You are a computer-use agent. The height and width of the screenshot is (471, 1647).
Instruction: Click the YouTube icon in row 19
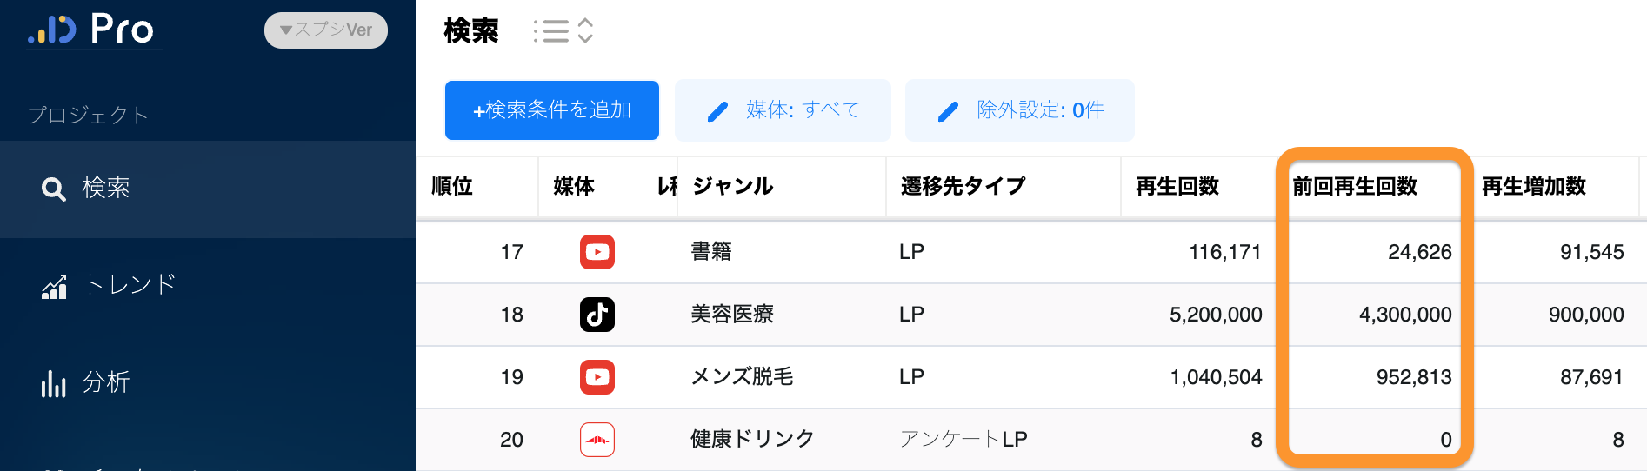[x=597, y=377]
